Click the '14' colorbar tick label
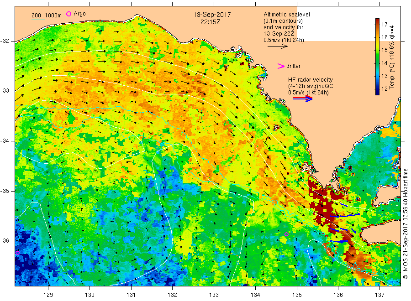Viewport: 411px width, 301px height. tap(384, 63)
